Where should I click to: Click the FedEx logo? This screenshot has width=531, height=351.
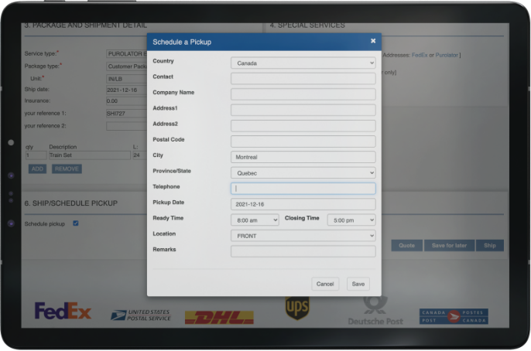point(63,311)
